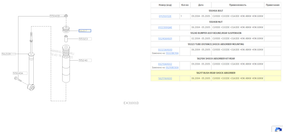The image size is (283, 132).
Task: Click the 56210K callout label
Action: pyautogui.click(x=9, y=54)
